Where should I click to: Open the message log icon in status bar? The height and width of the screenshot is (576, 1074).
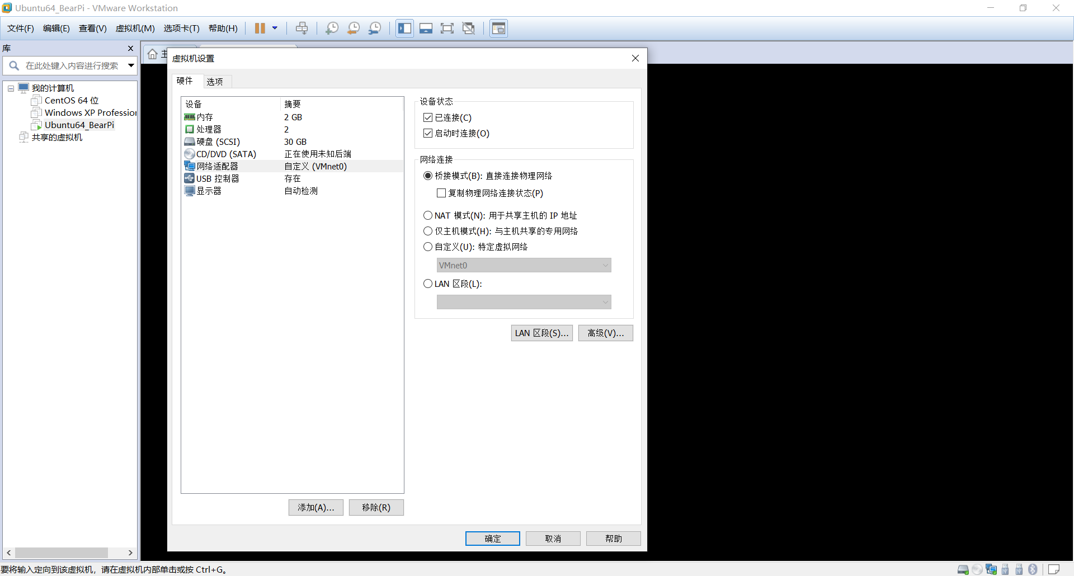coord(1054,569)
